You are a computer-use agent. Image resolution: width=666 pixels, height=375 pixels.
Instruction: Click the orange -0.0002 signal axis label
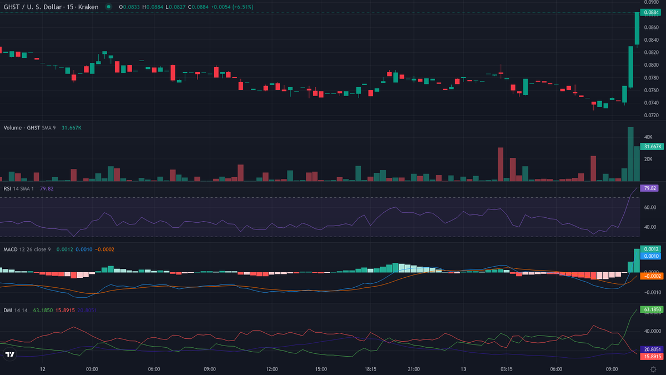click(x=650, y=276)
